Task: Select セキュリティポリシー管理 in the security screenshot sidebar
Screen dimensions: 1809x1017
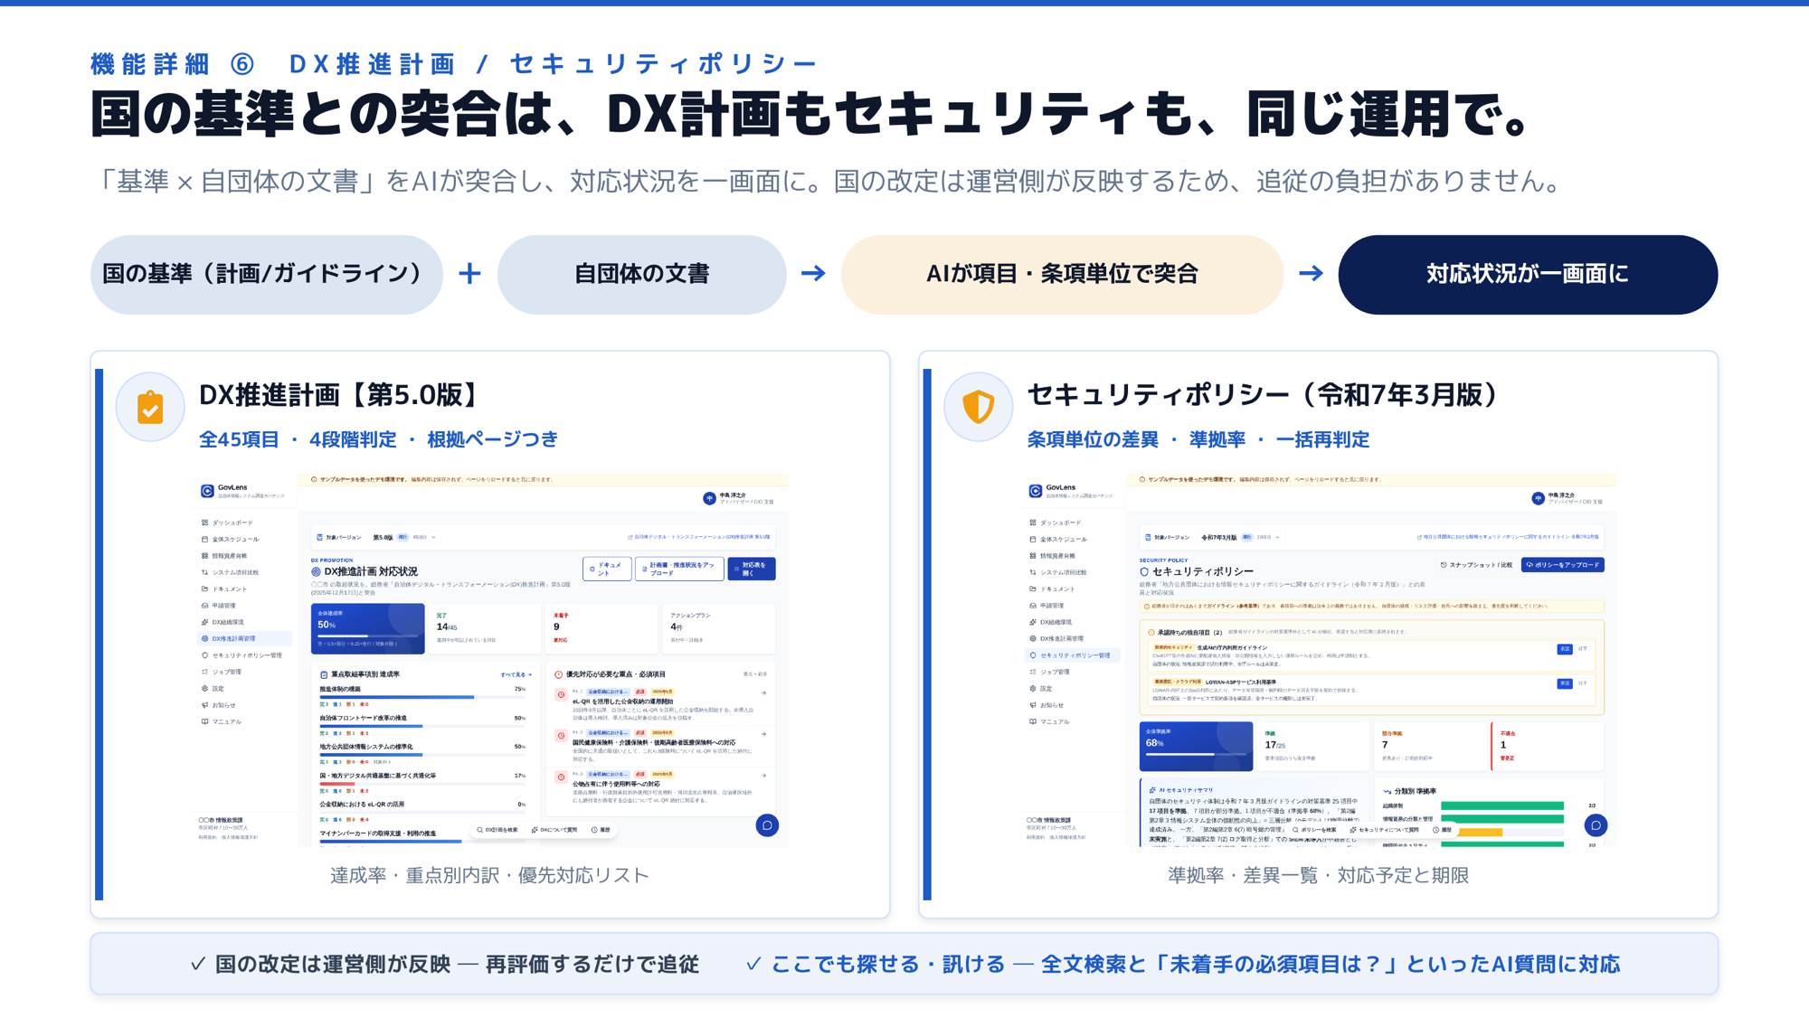Action: click(1073, 655)
